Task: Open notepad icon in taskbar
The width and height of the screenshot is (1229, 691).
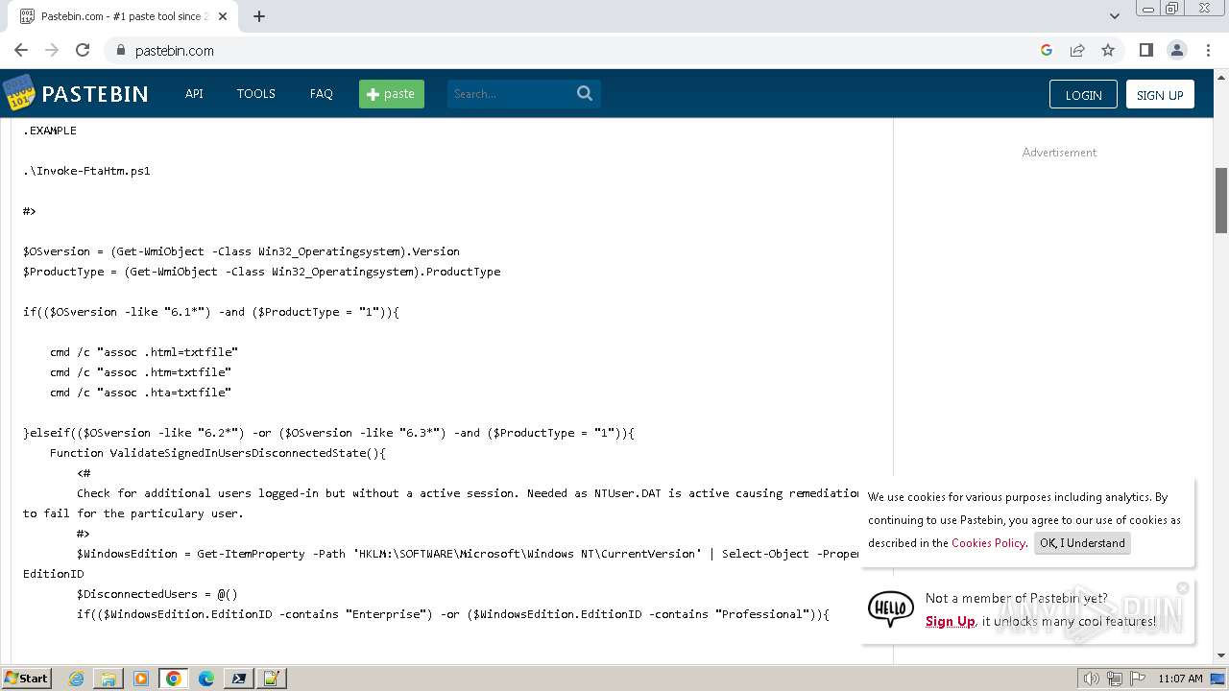Action: (272, 679)
